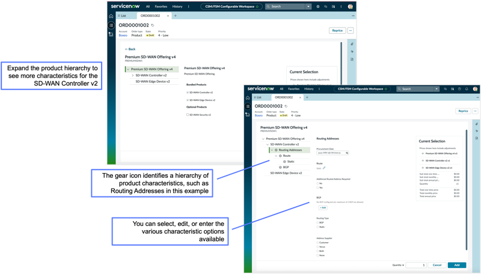The width and height of the screenshot is (481, 274).
Task: Open user avatar in front window header
Action: [475, 89]
